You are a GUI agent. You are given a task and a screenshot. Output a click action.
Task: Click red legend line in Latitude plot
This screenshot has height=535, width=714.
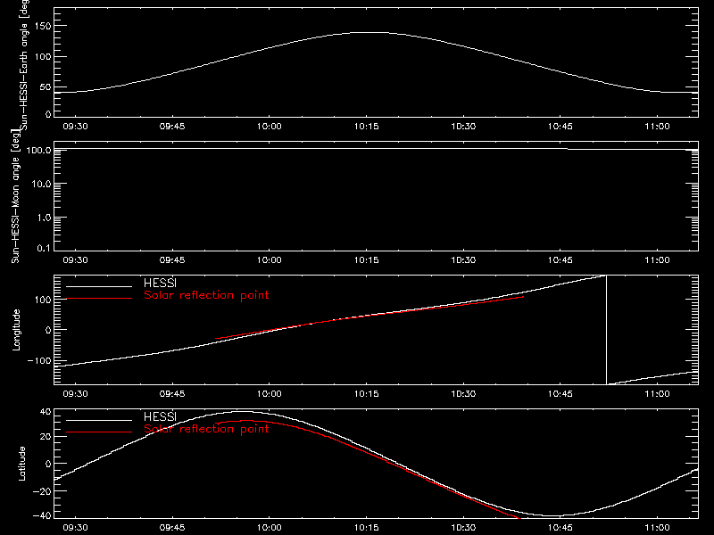coord(99,432)
